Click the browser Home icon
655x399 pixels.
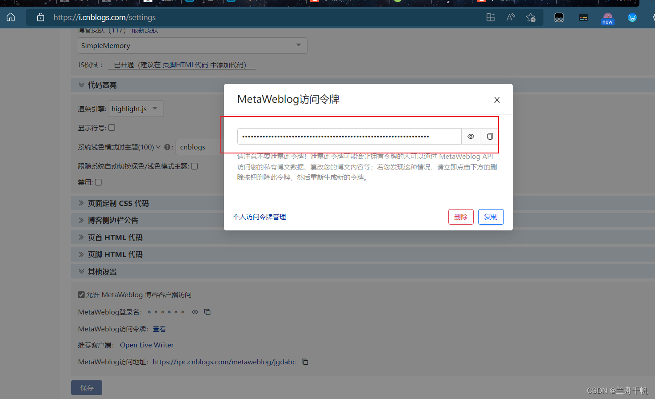click(x=11, y=17)
